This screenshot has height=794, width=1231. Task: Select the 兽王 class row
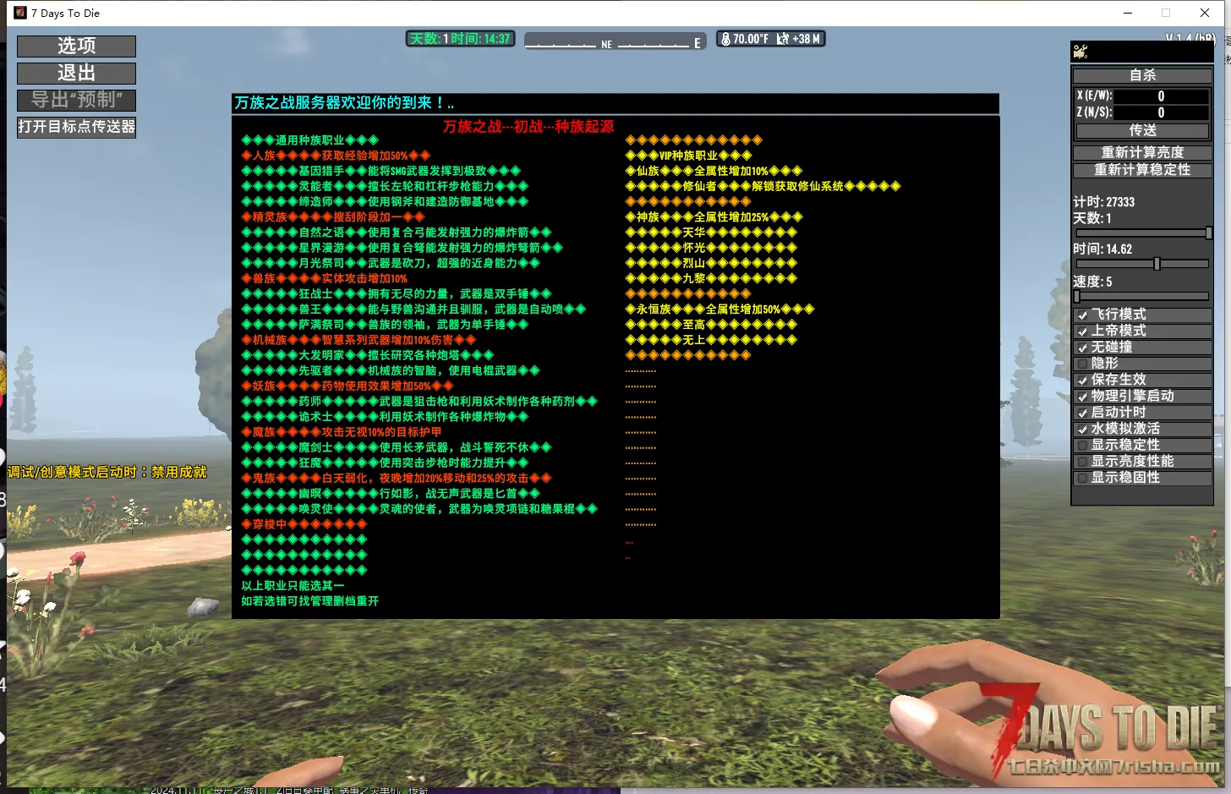coord(413,309)
